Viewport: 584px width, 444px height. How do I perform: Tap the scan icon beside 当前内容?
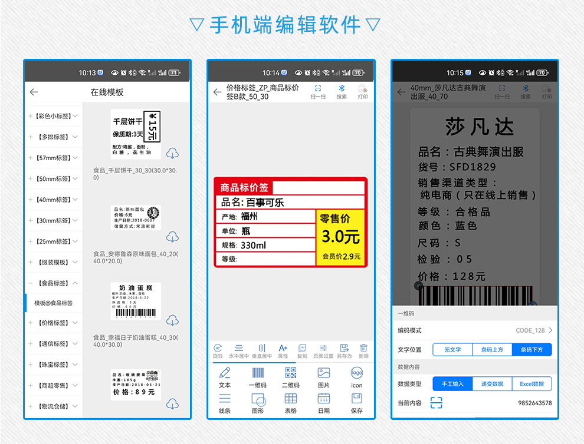click(x=436, y=402)
